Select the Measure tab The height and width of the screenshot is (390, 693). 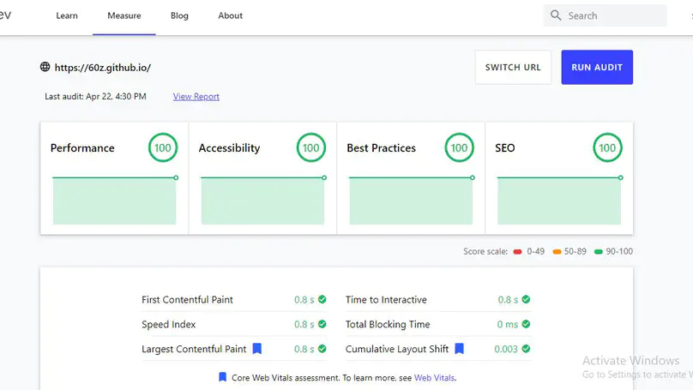click(x=124, y=16)
